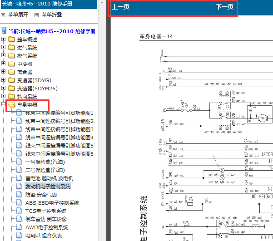Click page icon for 蓄电池 起动机 发电机
This screenshot has height=241, width=273.
[19, 178]
